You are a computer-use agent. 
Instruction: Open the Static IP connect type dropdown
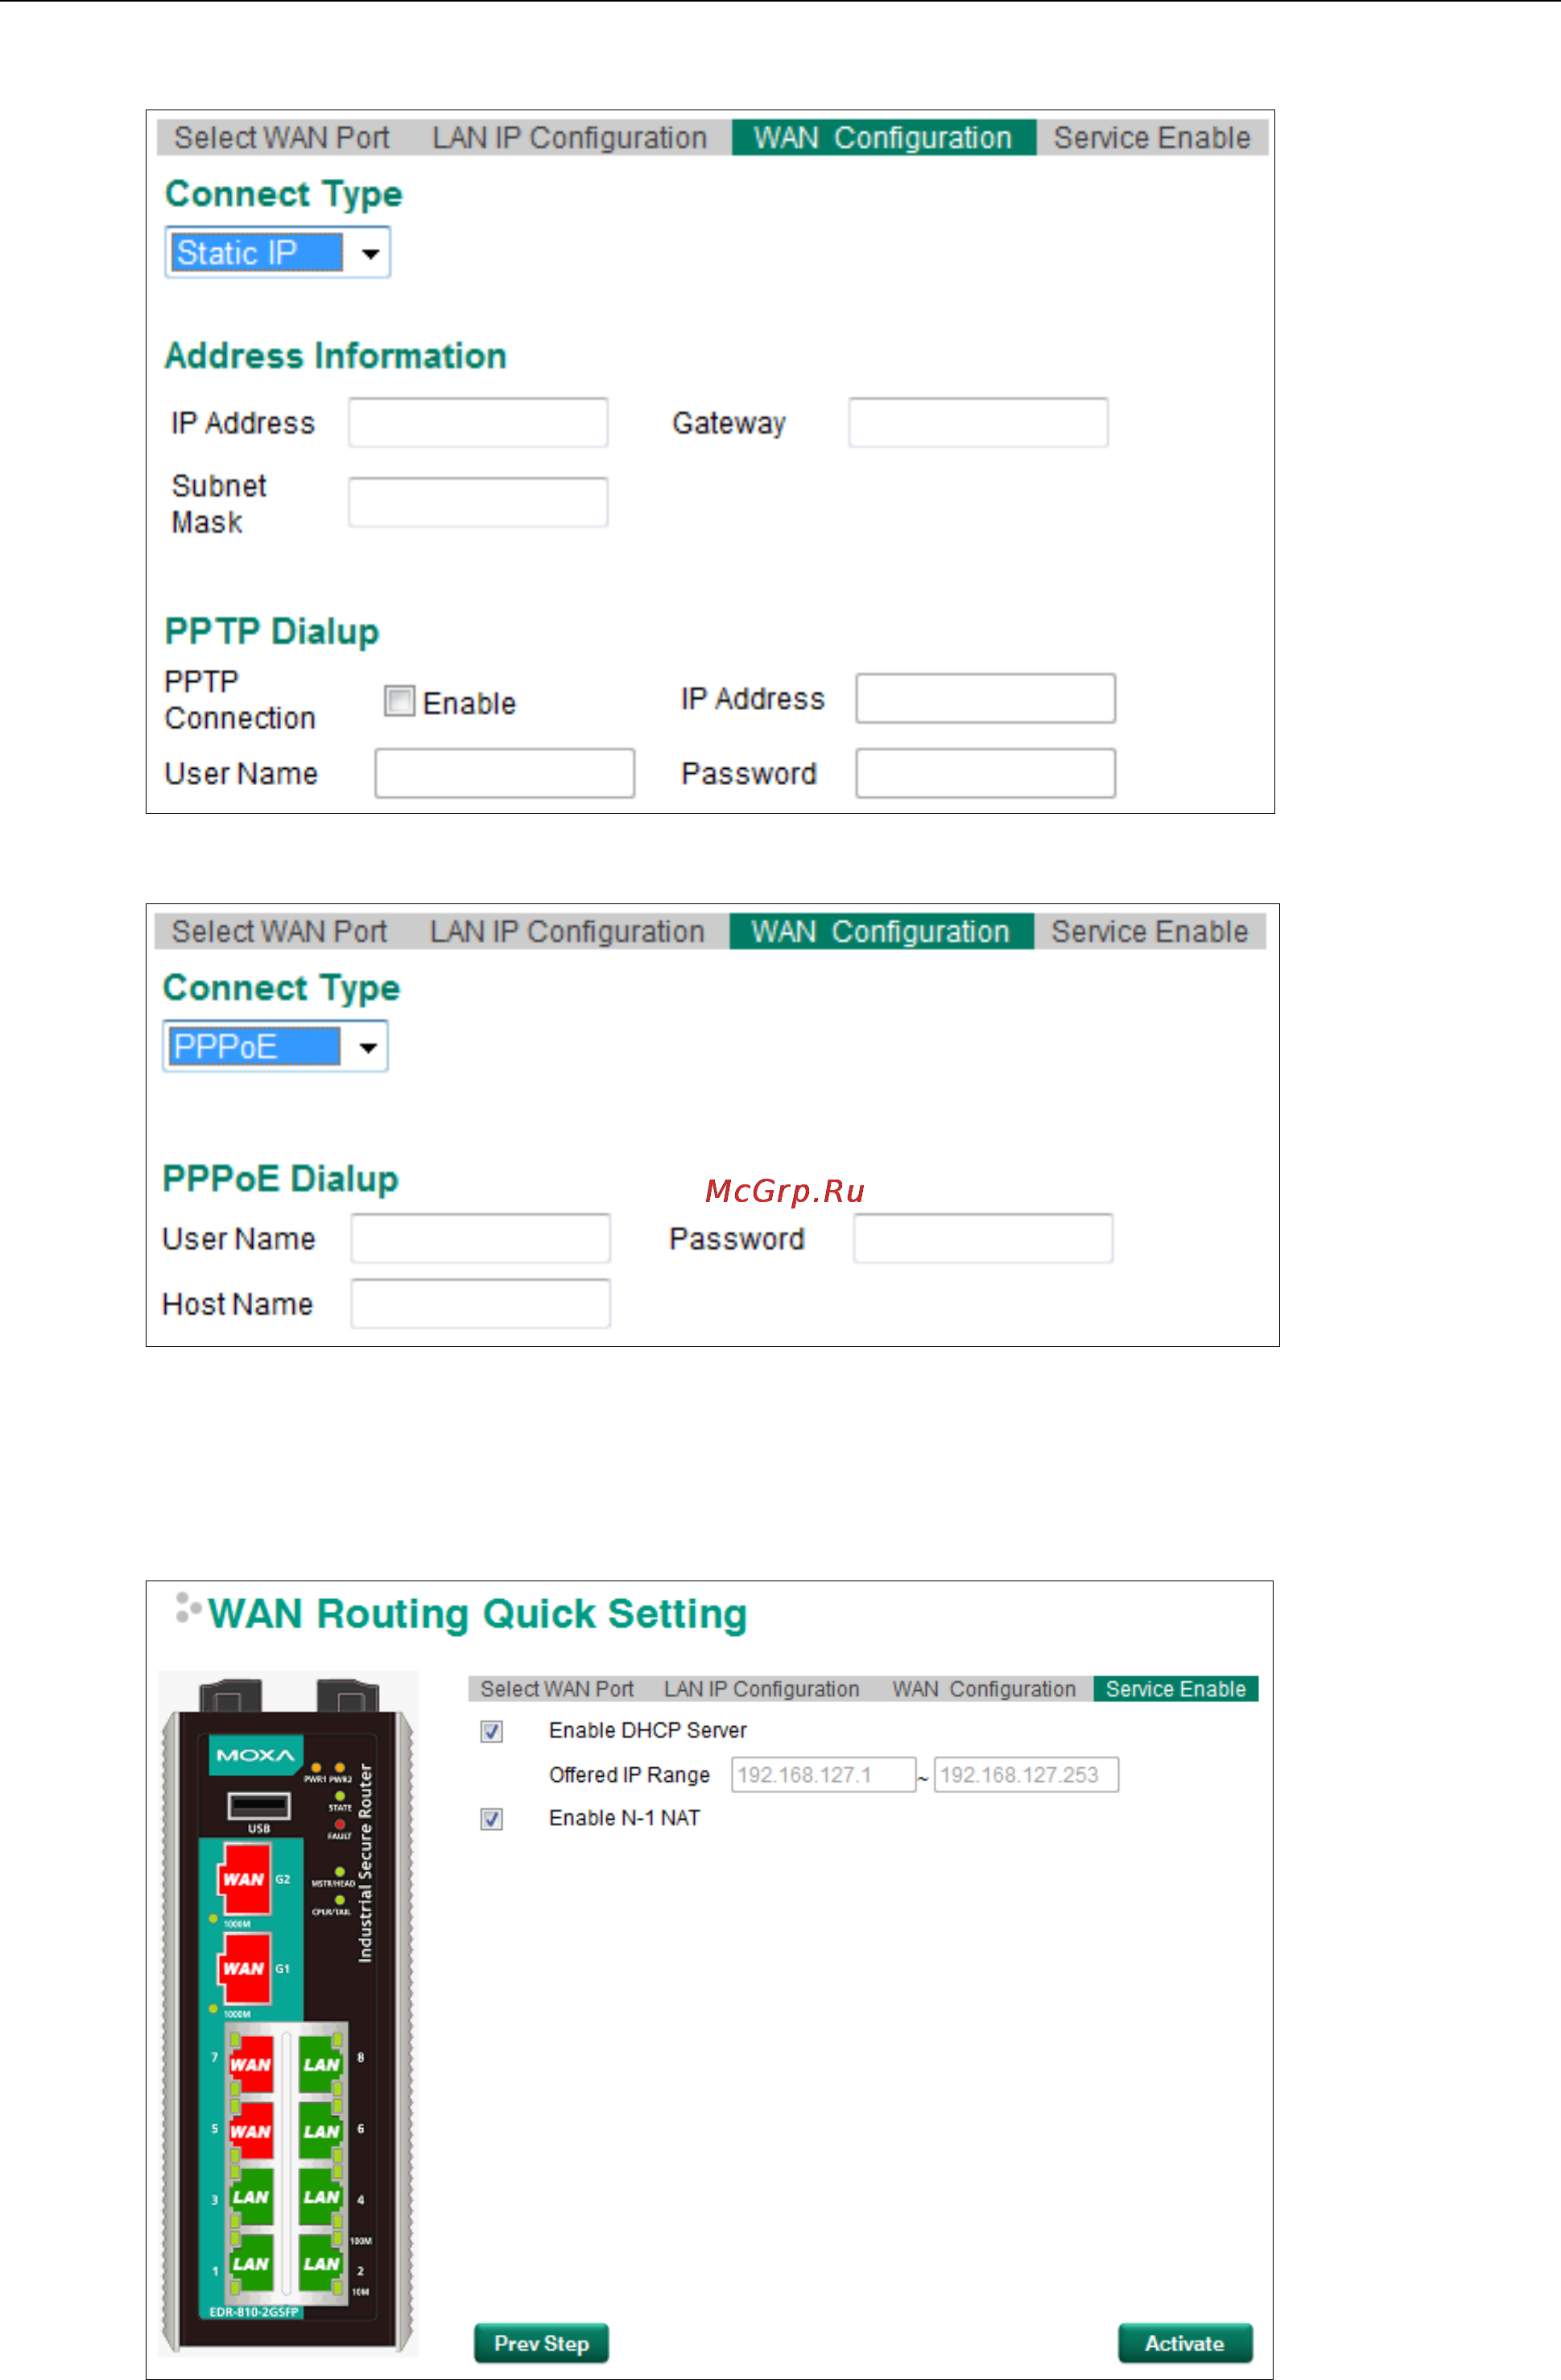point(277,252)
